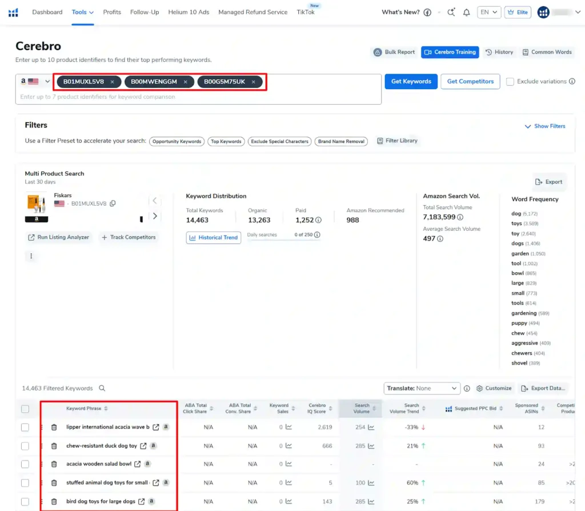Show next product with right arrow
Image resolution: width=585 pixels, height=511 pixels.
155,215
